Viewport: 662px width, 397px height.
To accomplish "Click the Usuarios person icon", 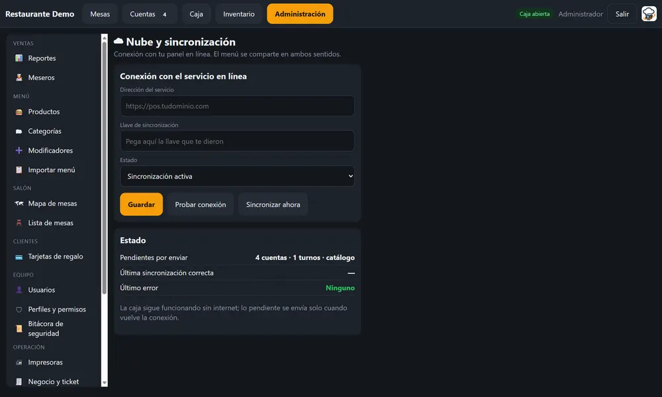I will coord(19,290).
